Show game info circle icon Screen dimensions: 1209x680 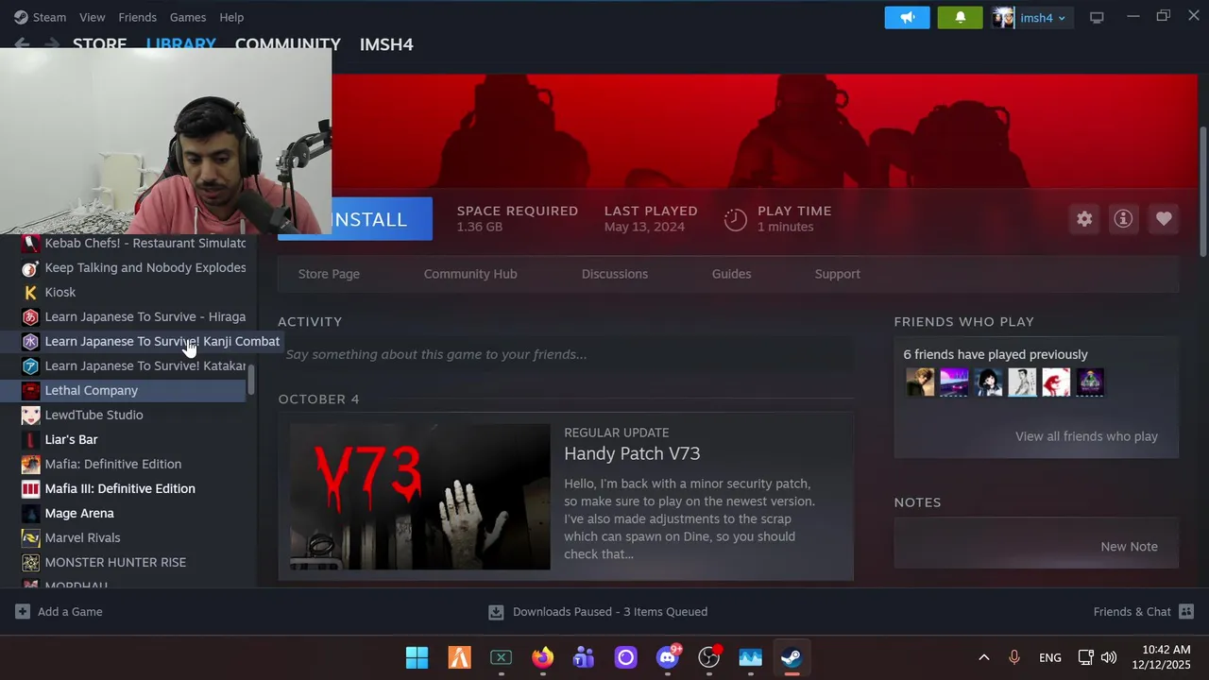1123,219
